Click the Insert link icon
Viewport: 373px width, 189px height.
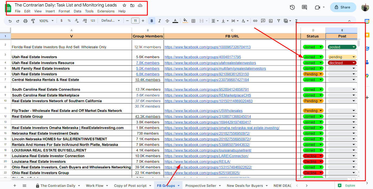pos(255,21)
